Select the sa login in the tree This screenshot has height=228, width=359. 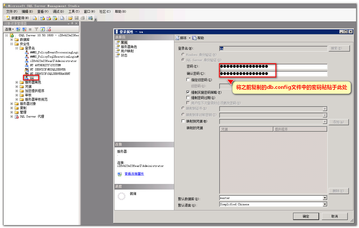[32, 78]
